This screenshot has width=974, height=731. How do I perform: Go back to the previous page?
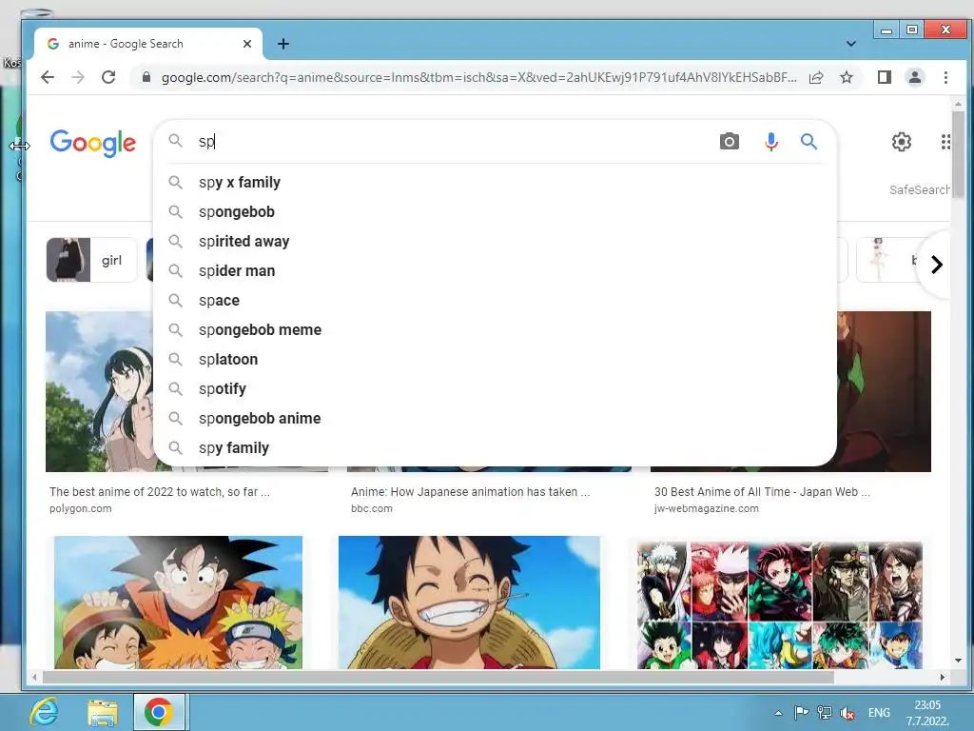[x=48, y=77]
